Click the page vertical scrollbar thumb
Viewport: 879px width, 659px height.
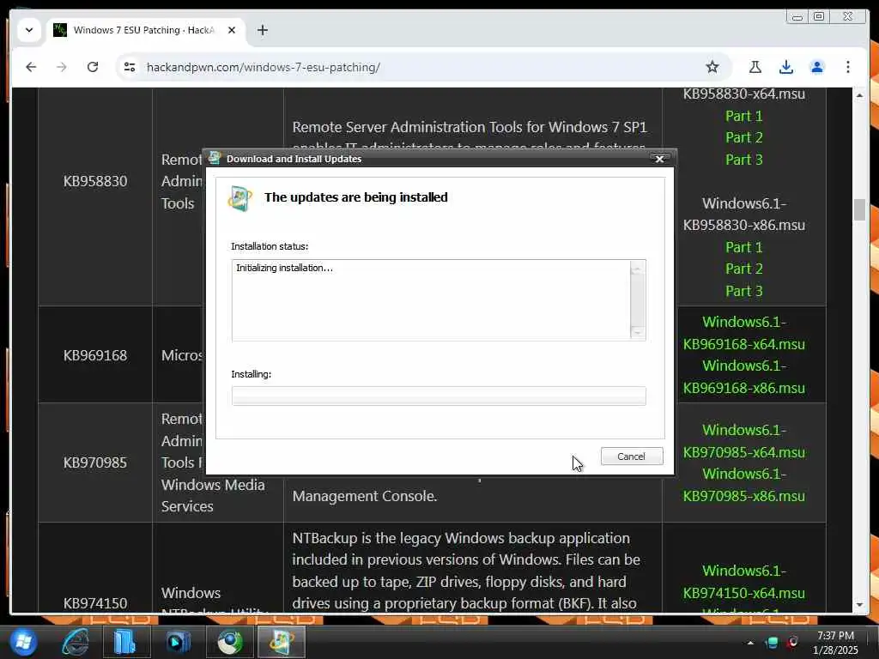[859, 209]
